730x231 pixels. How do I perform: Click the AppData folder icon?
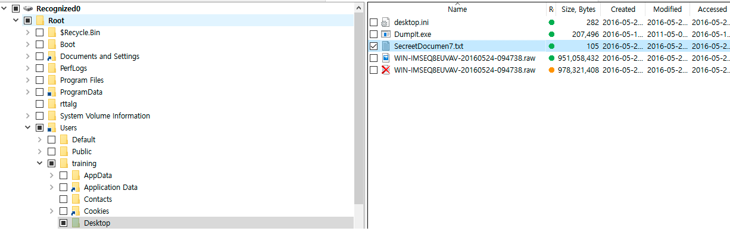coord(76,176)
